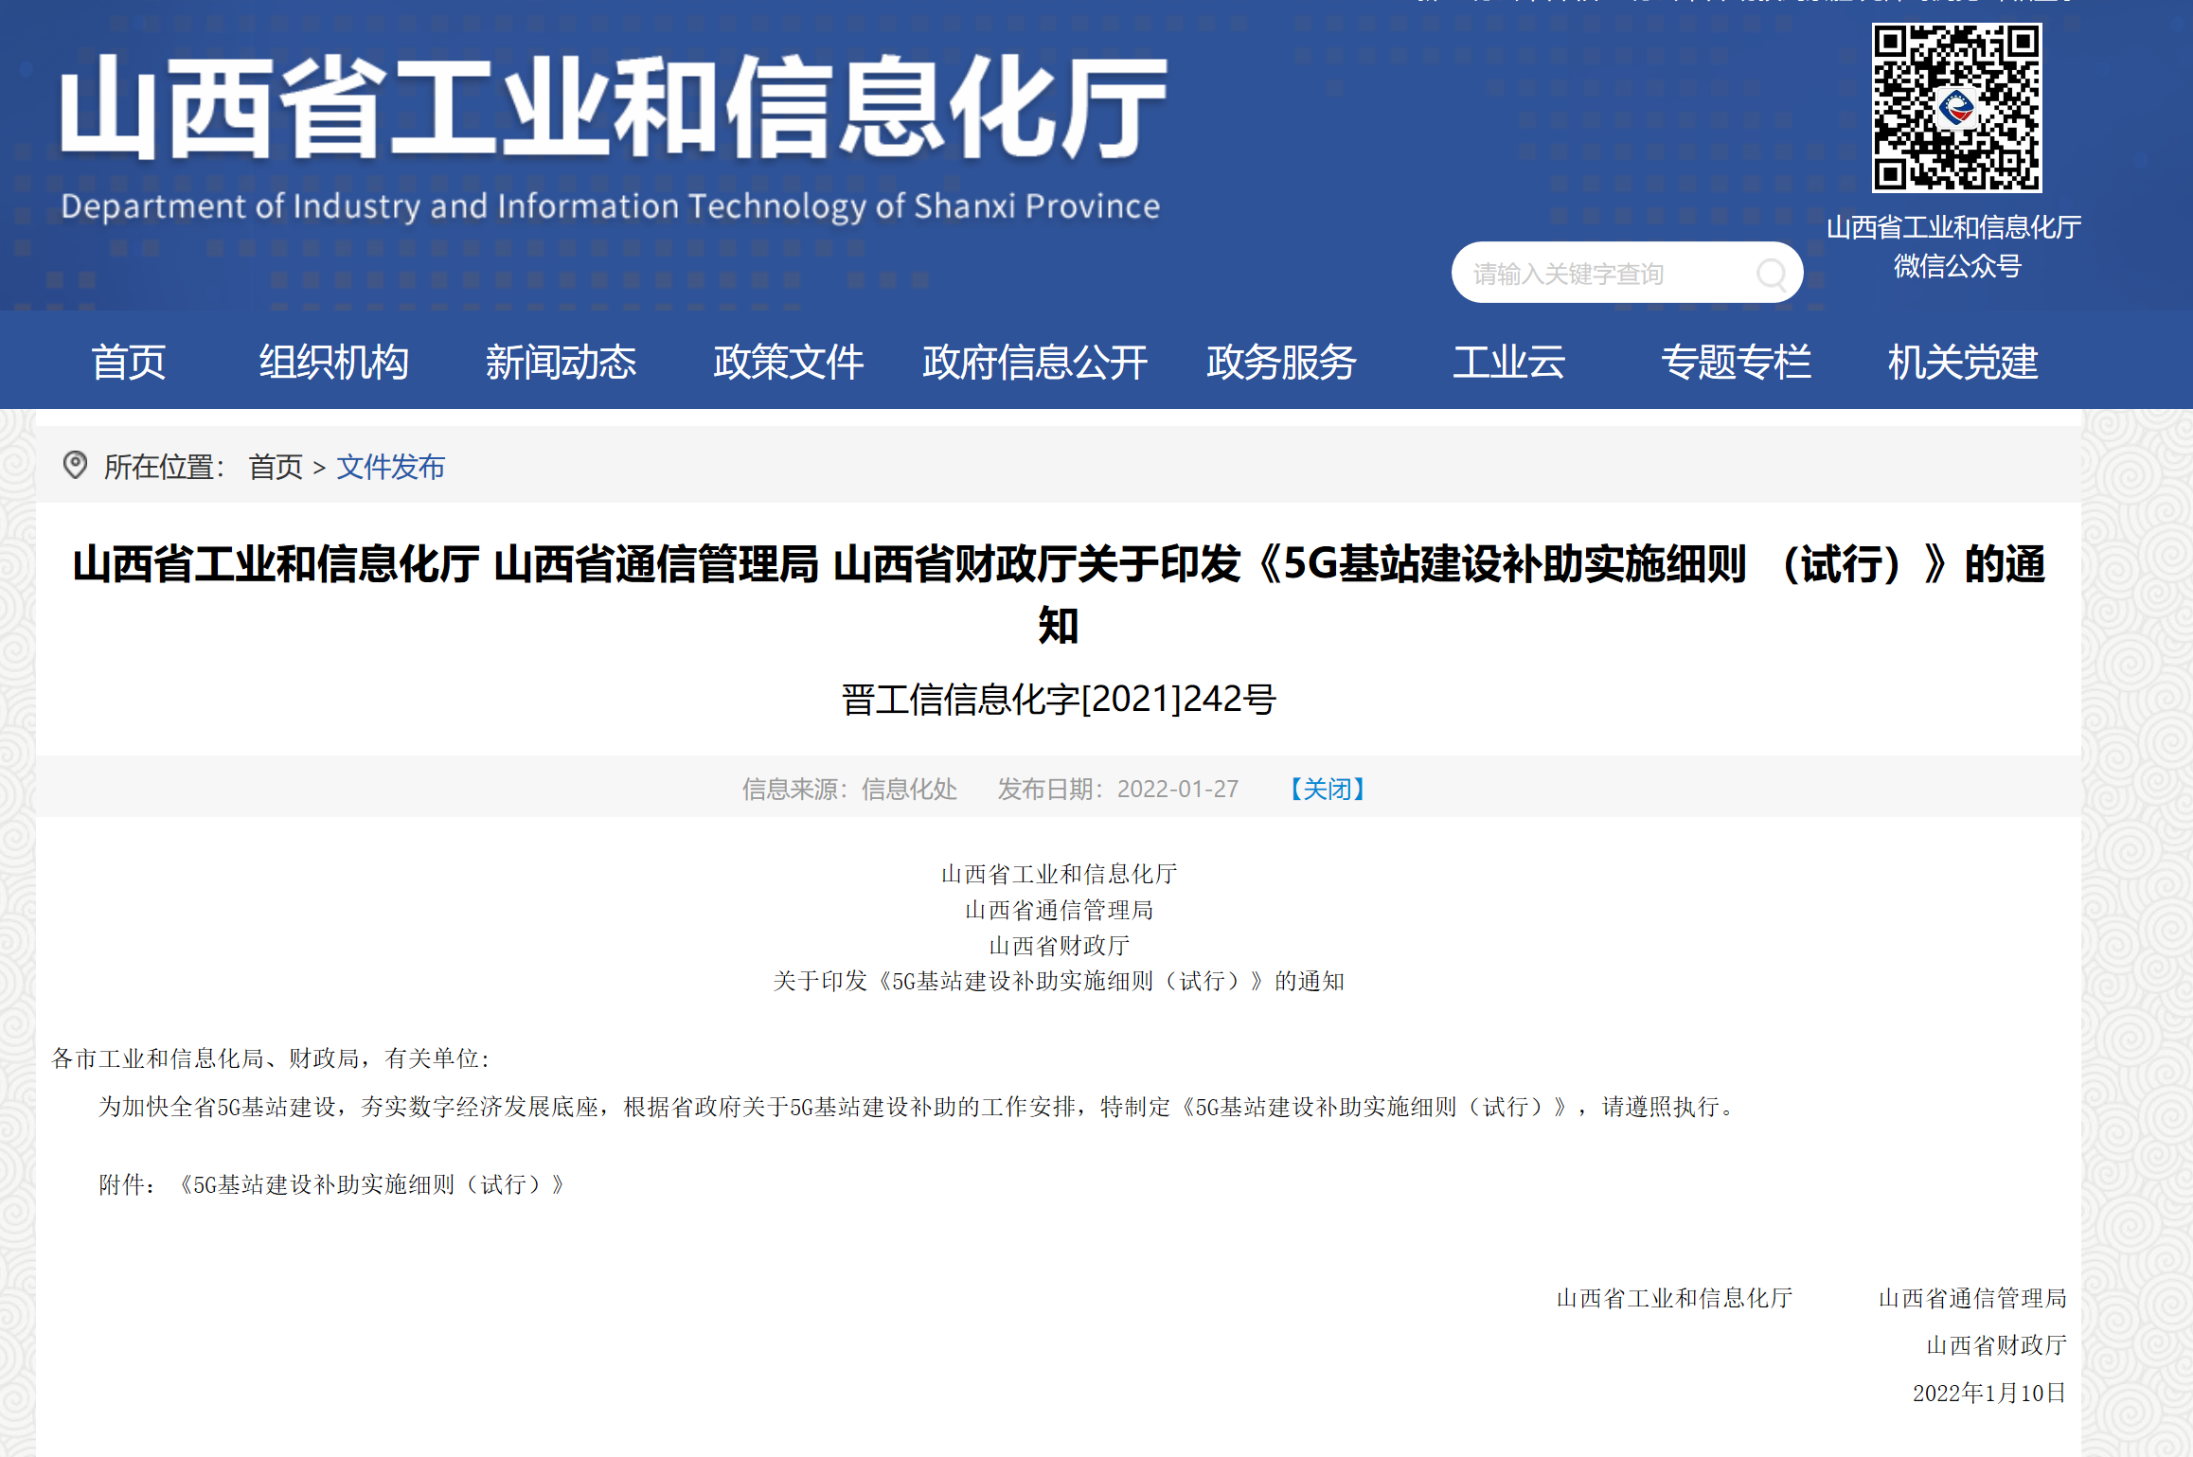Click the 【关闭】 close link
The image size is (2193, 1457).
(x=1326, y=789)
